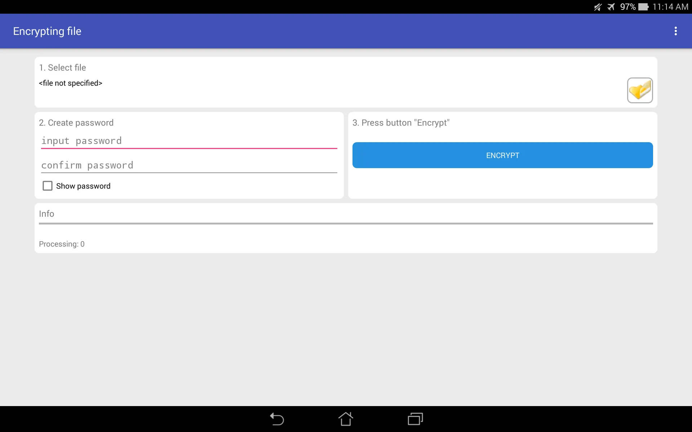Check the confirm password visibility toggle

pos(47,186)
